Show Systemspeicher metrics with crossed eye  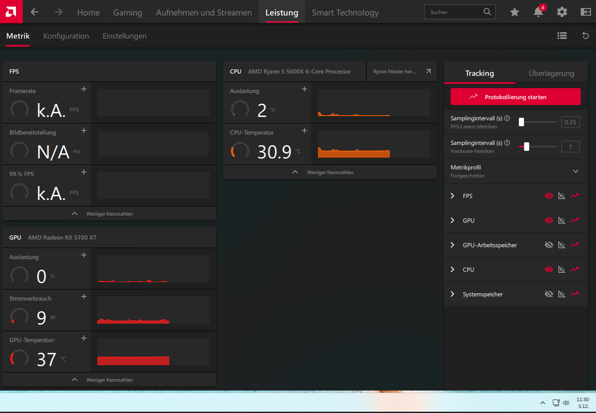pyautogui.click(x=549, y=294)
